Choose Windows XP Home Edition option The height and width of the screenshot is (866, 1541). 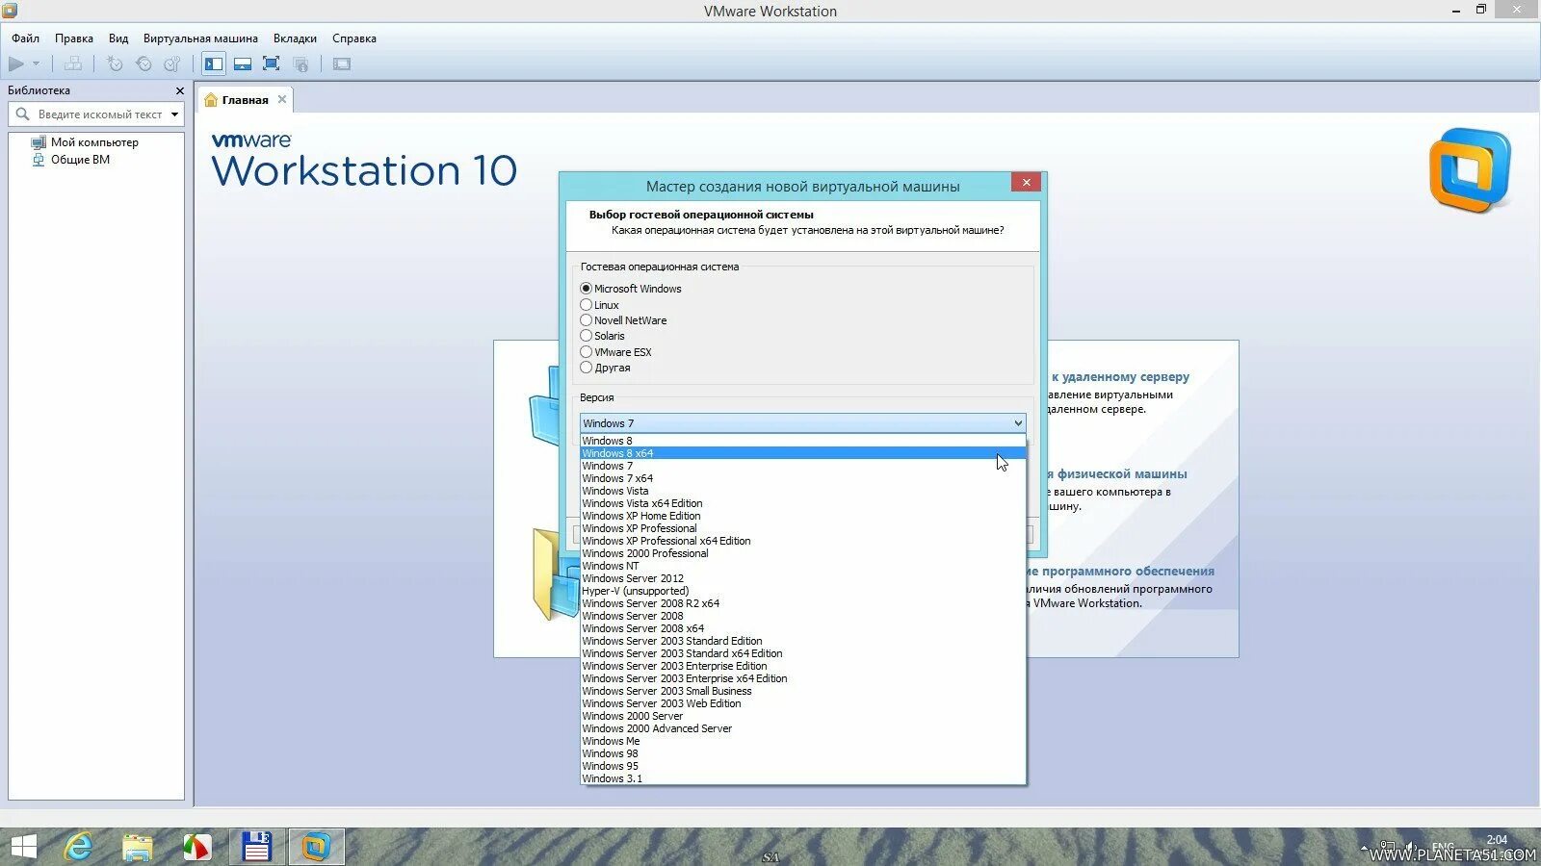(802, 516)
